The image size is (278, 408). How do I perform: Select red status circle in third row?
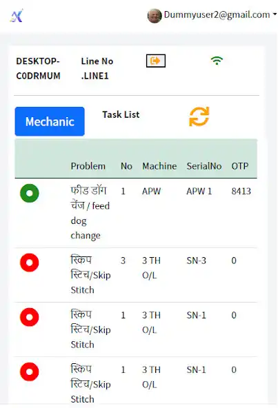tap(30, 317)
